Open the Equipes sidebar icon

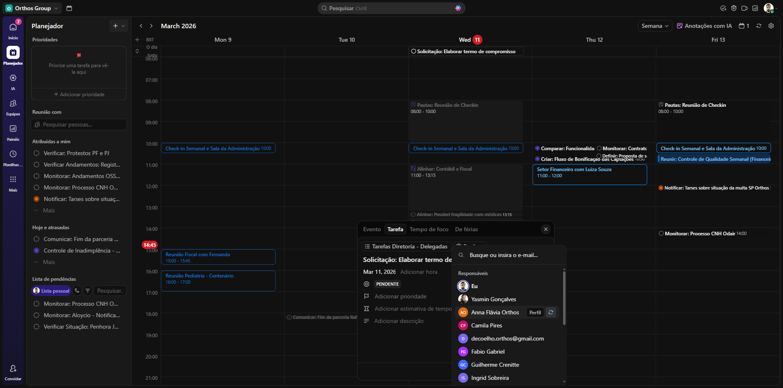pyautogui.click(x=13, y=104)
